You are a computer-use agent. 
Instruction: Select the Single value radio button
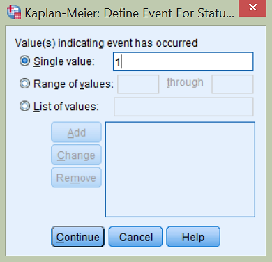[24, 61]
